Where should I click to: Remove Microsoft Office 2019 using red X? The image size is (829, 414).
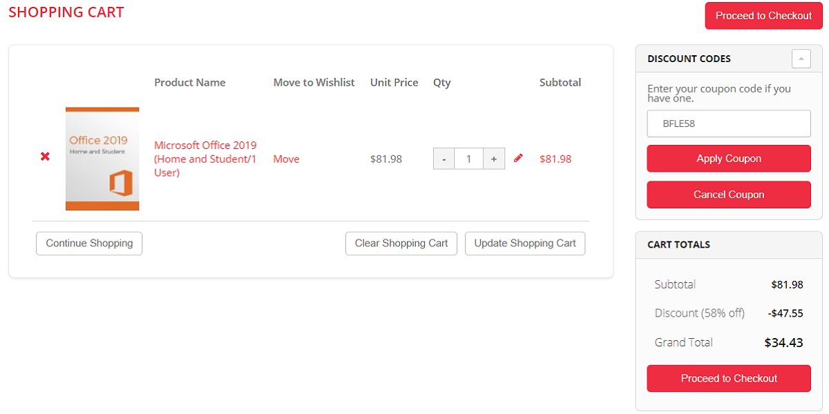45,157
